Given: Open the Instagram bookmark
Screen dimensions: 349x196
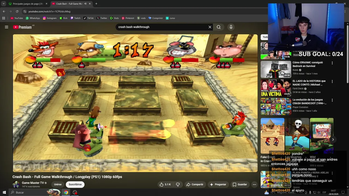Looking at the screenshot, I should 50,18.
